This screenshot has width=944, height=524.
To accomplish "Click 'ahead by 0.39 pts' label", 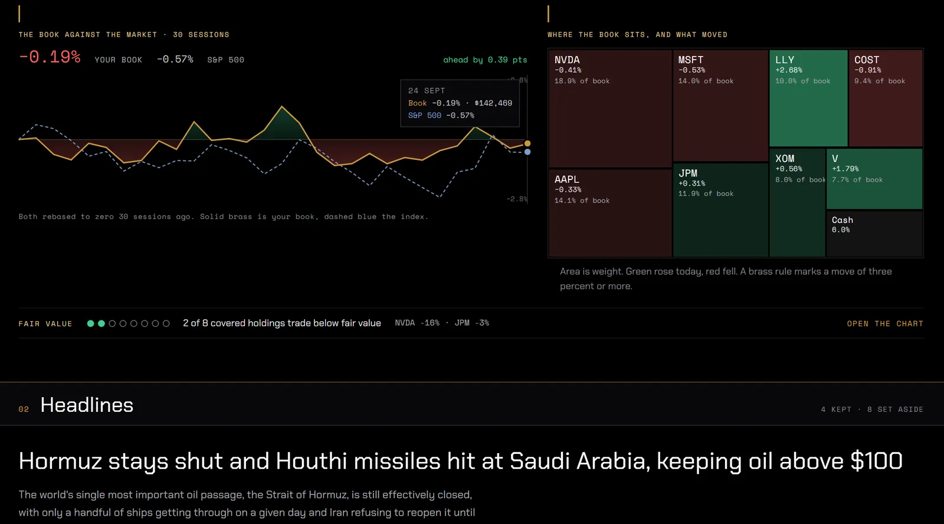I will click(x=485, y=60).
